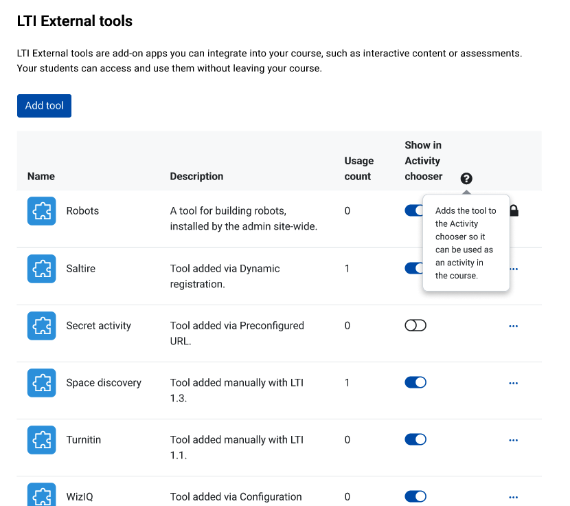Click the intro paragraph about add-on apps
The width and height of the screenshot is (570, 506).
(x=269, y=60)
